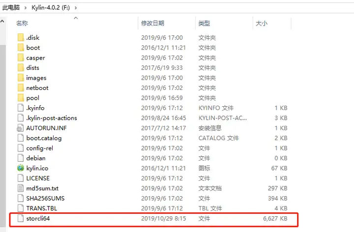Select the file named config-rel
The height and width of the screenshot is (232, 354).
click(x=40, y=148)
